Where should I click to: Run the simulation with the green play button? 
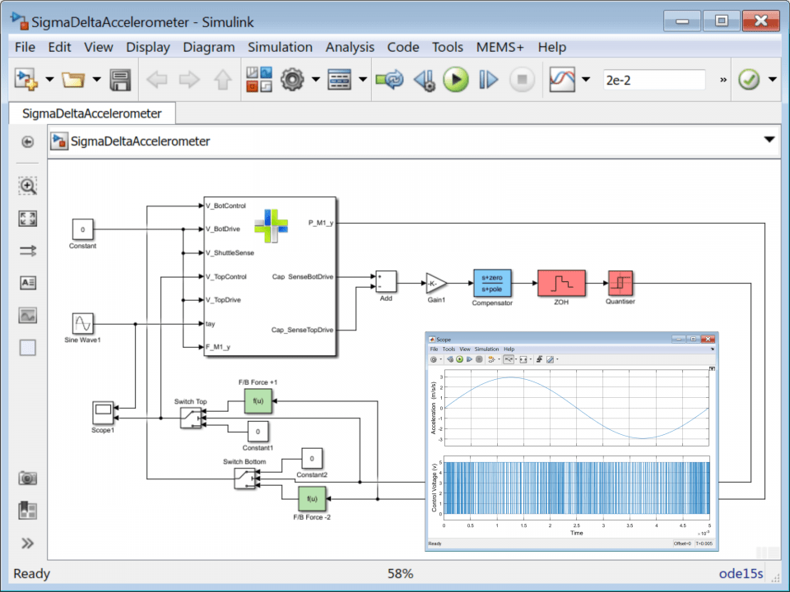(455, 80)
